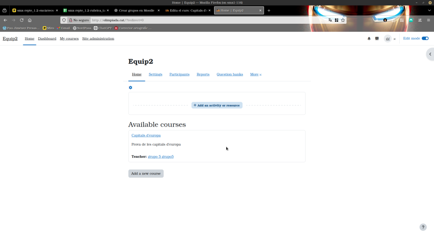Image resolution: width=434 pixels, height=238 pixels.
Task: Bookmark this page with the star icon
Action: point(343,20)
